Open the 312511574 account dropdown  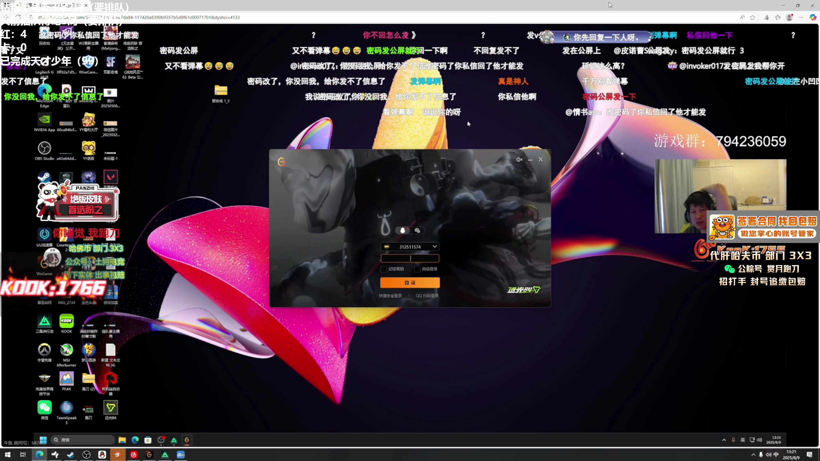pos(434,247)
